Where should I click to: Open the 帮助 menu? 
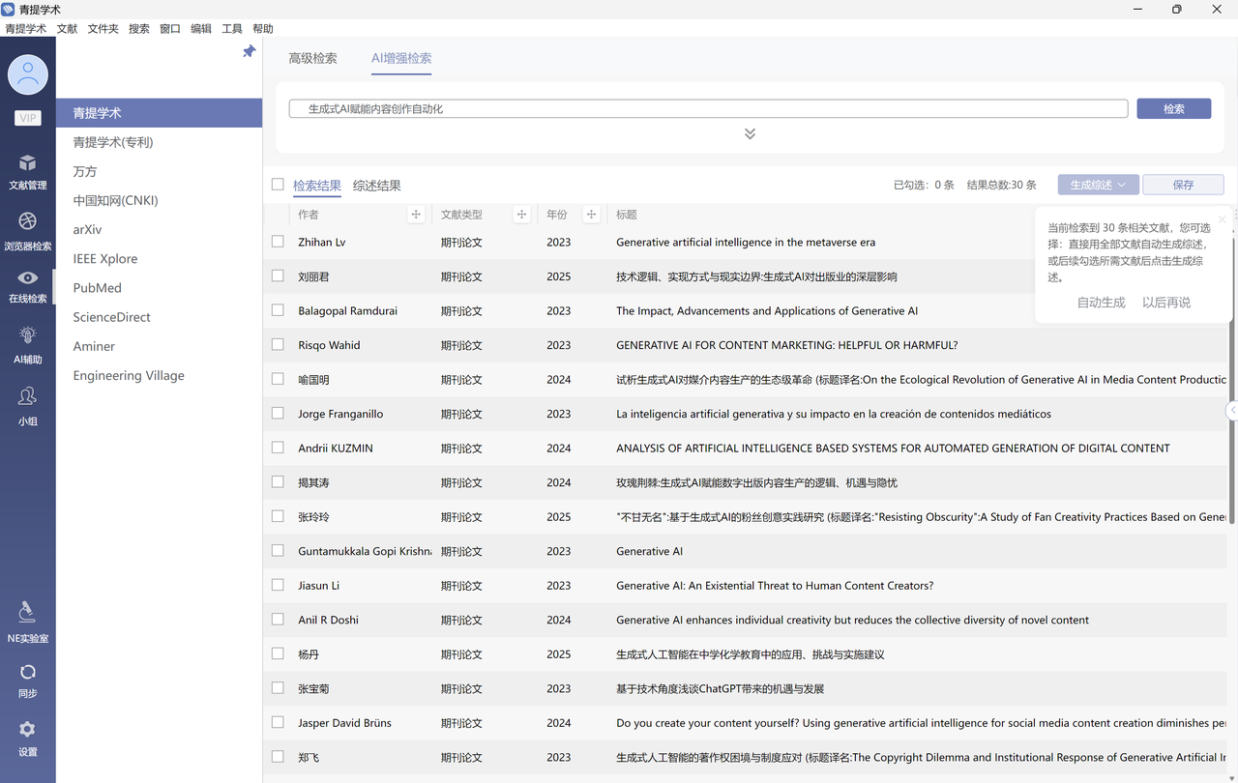(x=263, y=29)
